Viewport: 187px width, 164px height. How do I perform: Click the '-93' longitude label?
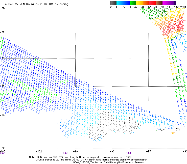tap(149, 151)
